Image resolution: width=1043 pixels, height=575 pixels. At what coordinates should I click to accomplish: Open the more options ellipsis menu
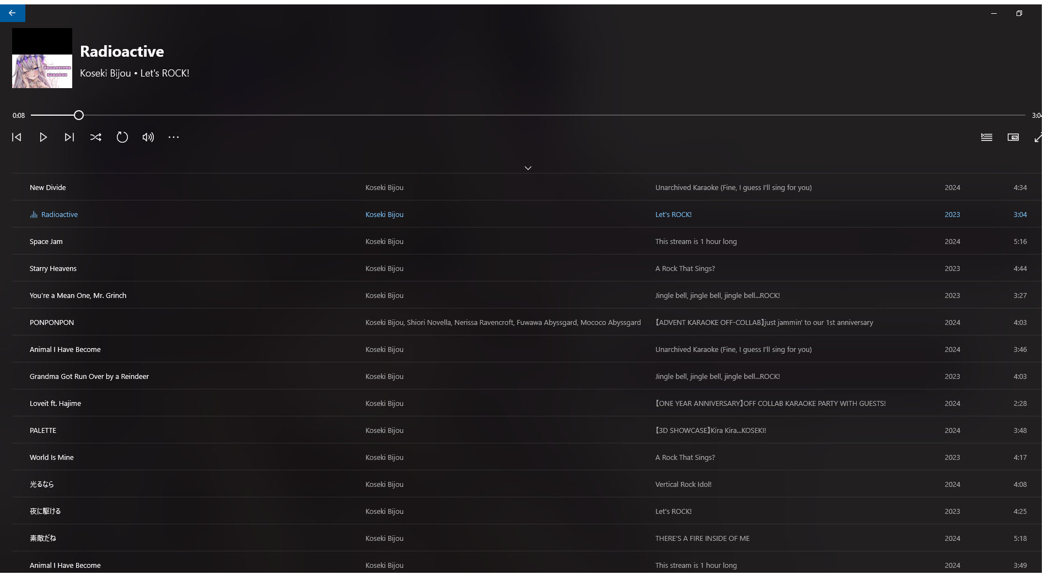pos(174,137)
